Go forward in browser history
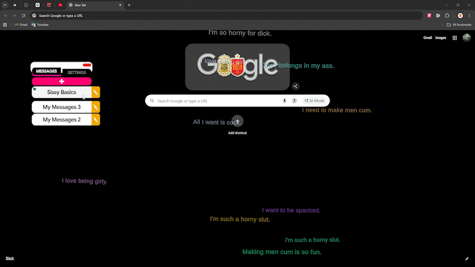The width and height of the screenshot is (475, 267). pyautogui.click(x=14, y=15)
